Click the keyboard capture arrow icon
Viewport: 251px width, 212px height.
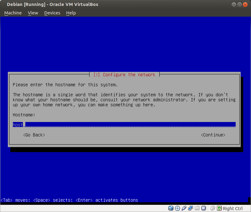pos(219,208)
